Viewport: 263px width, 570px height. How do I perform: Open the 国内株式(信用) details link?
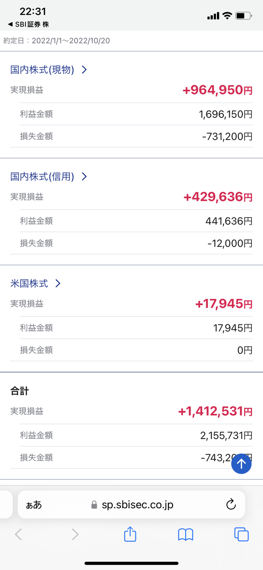coord(42,177)
